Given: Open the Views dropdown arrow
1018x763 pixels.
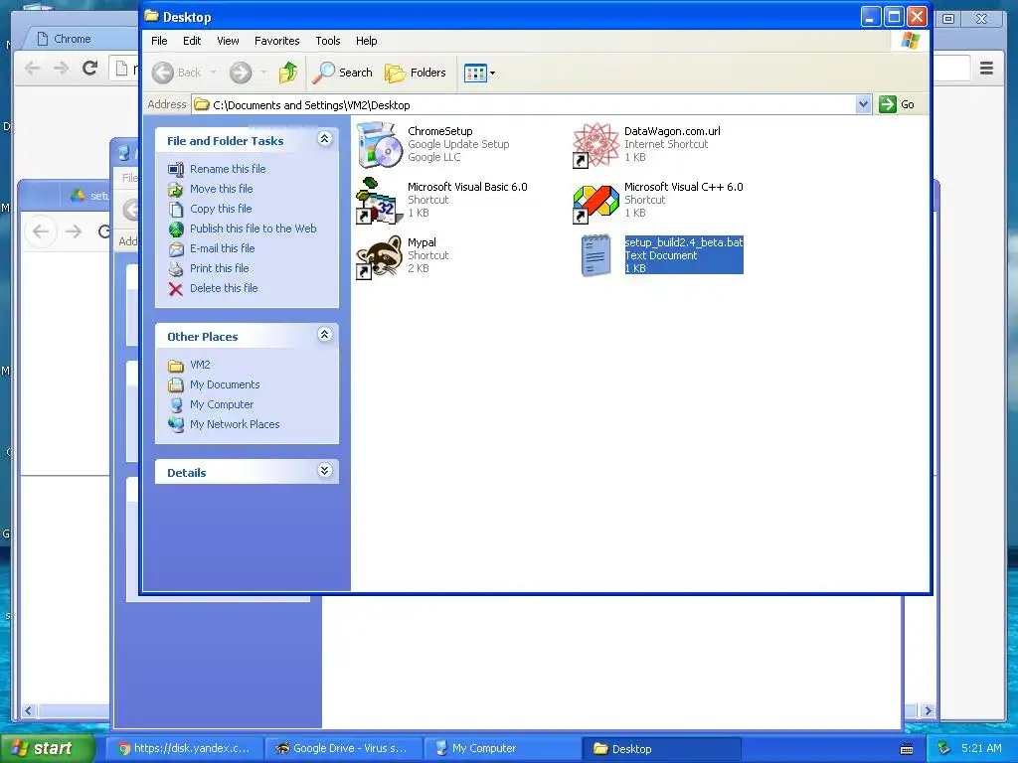Looking at the screenshot, I should tap(493, 74).
